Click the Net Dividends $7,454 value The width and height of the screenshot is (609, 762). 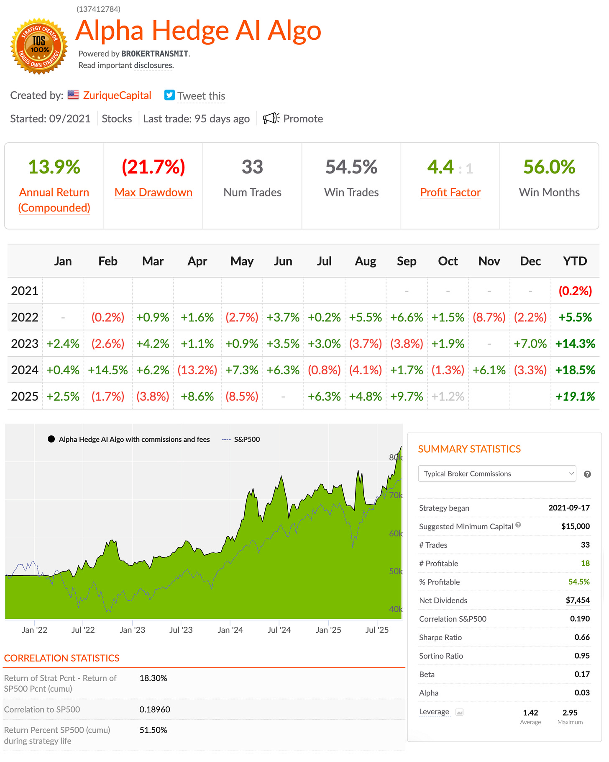(578, 600)
